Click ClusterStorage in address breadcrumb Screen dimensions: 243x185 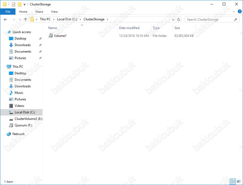coord(94,19)
